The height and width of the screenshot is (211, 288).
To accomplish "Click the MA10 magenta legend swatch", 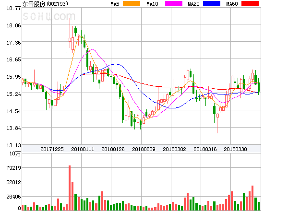I will pos(174,3).
